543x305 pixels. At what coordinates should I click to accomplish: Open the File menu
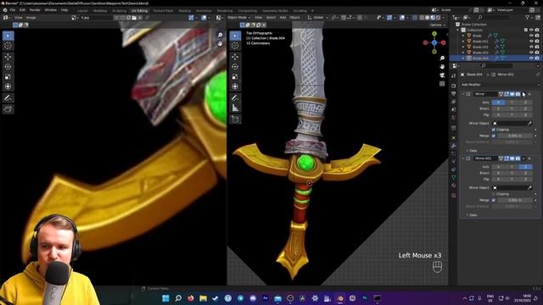(x=13, y=10)
